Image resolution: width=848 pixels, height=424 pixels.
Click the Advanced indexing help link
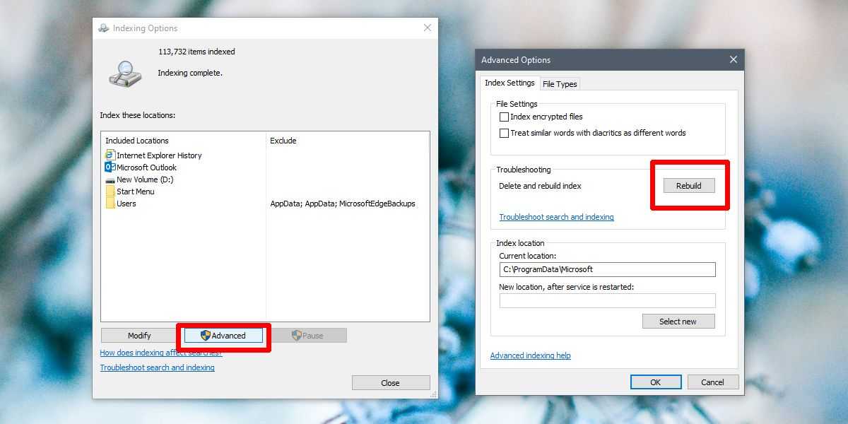coord(530,355)
